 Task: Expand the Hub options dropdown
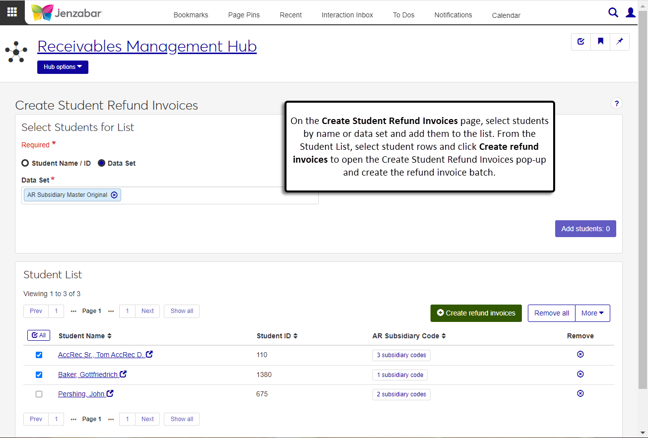(x=63, y=67)
